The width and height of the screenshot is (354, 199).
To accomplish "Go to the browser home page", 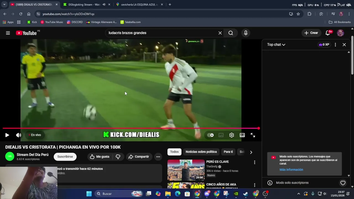I will point(29,14).
